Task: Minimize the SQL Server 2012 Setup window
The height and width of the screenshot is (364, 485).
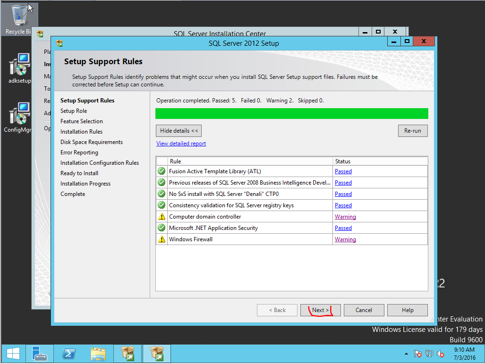Action: click(x=394, y=41)
